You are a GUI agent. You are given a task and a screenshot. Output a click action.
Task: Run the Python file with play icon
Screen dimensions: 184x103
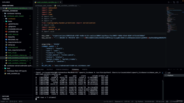coord(169,2)
